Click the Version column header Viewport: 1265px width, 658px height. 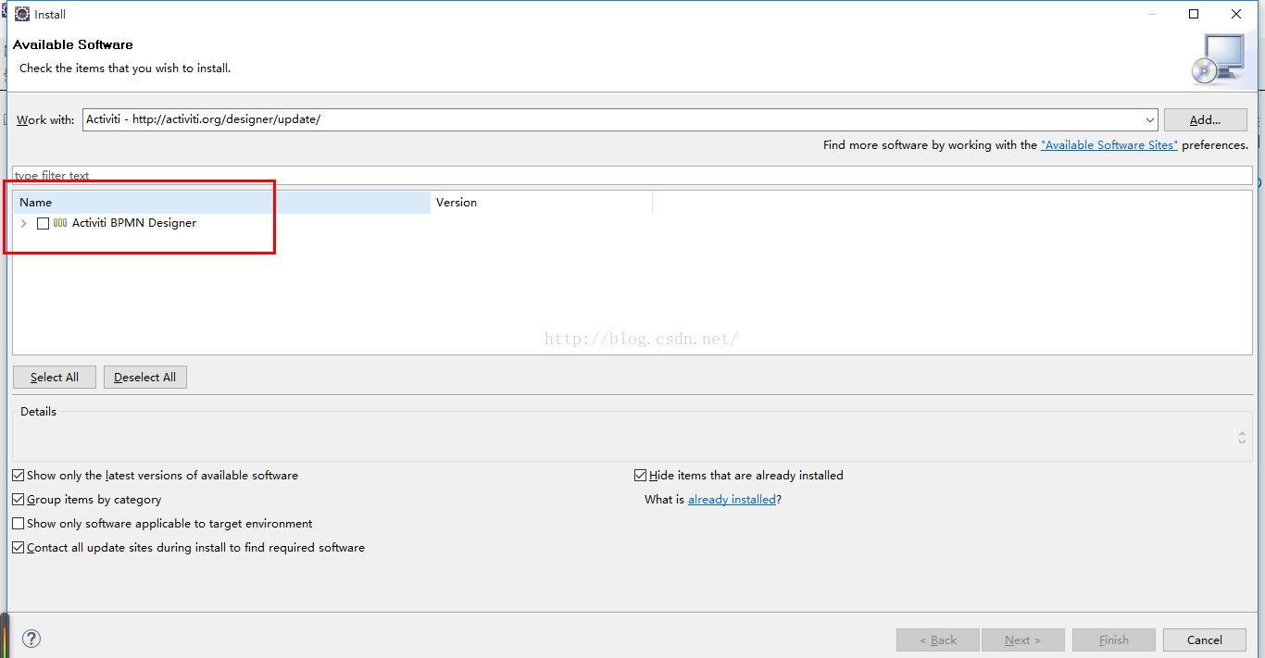[542, 203]
